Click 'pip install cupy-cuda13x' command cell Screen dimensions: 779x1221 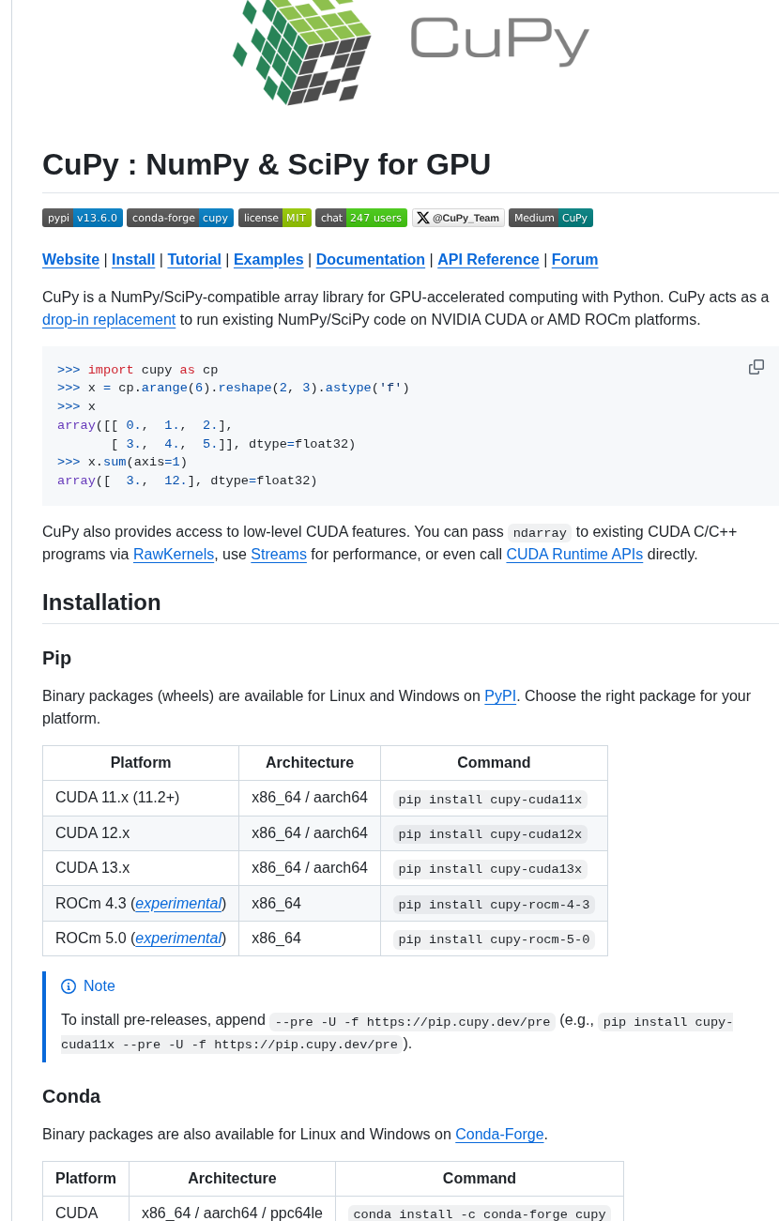(494, 869)
